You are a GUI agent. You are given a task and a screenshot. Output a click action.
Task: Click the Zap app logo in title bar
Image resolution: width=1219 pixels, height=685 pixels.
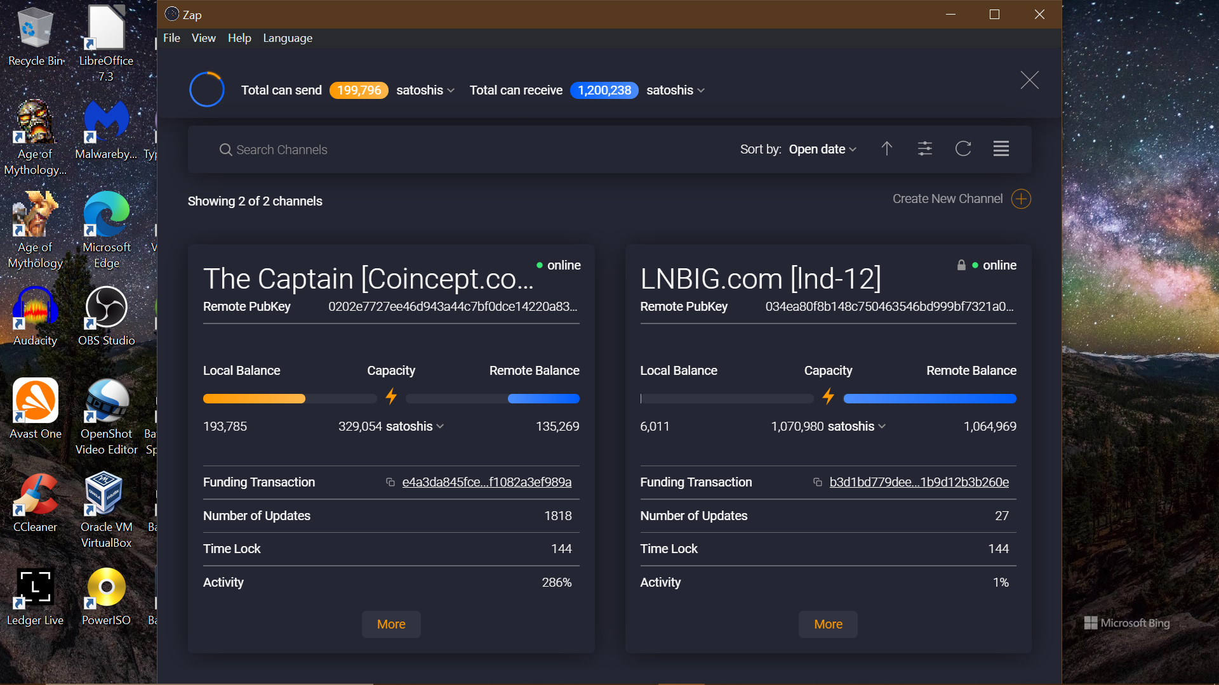(x=171, y=14)
